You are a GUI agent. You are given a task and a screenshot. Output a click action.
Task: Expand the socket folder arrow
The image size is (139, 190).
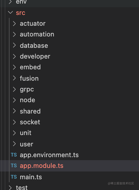14,122
